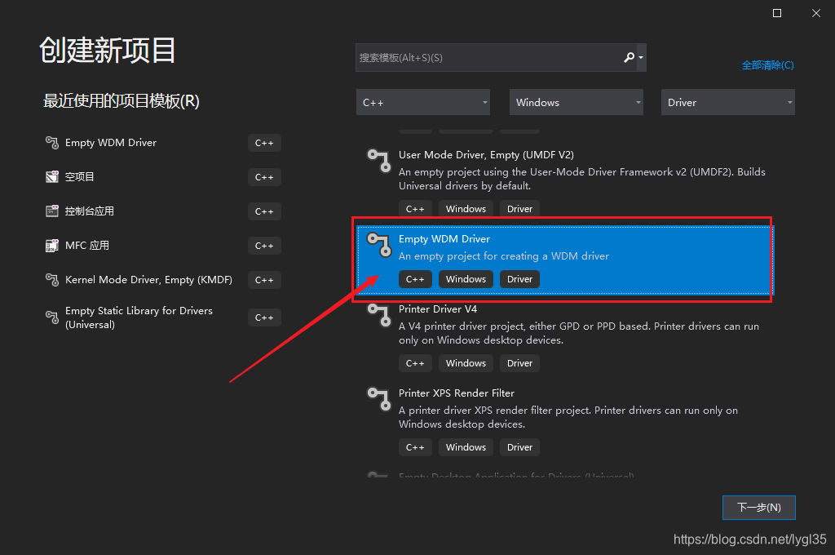Click C++ badge beside recent Empty WDM Driver
Viewport: 835px width, 555px height.
264,143
